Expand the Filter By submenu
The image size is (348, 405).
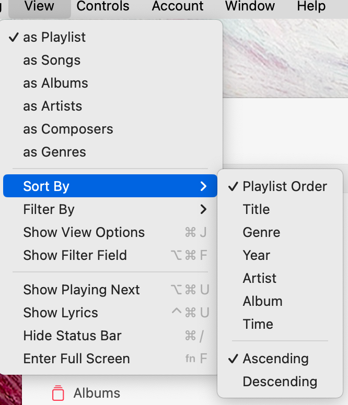coord(110,209)
